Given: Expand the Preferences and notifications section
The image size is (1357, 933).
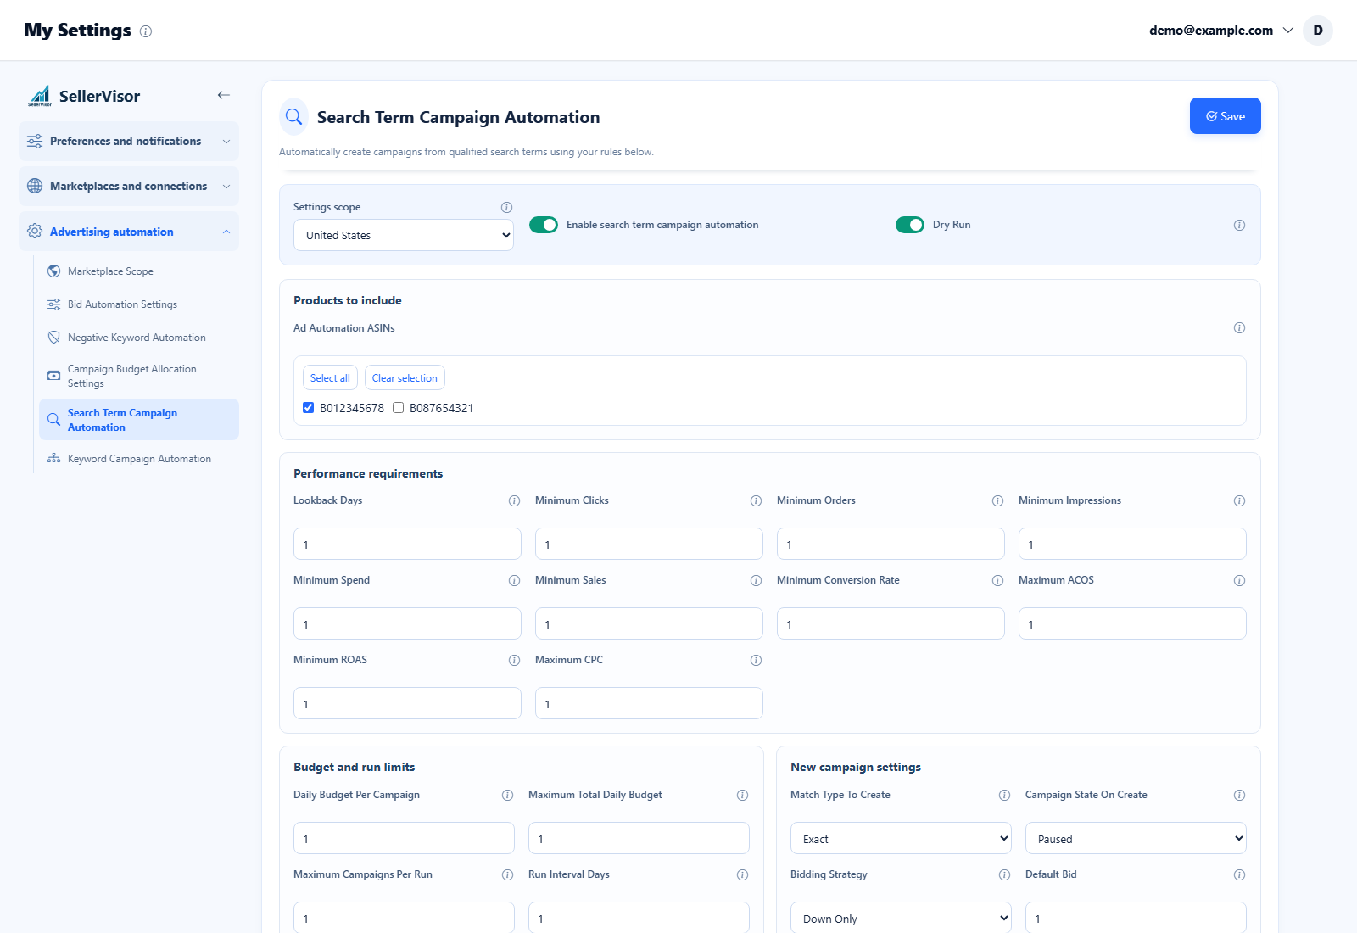Looking at the screenshot, I should tap(129, 141).
